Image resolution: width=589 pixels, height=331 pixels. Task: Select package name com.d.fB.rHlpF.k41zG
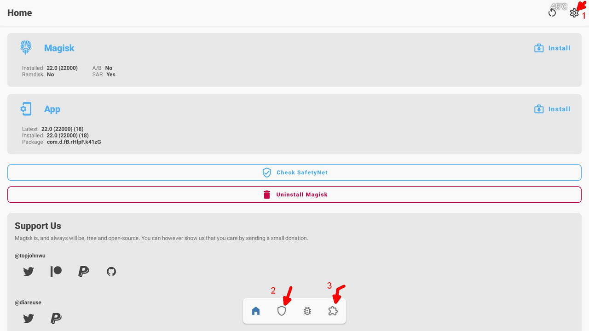pyautogui.click(x=74, y=142)
